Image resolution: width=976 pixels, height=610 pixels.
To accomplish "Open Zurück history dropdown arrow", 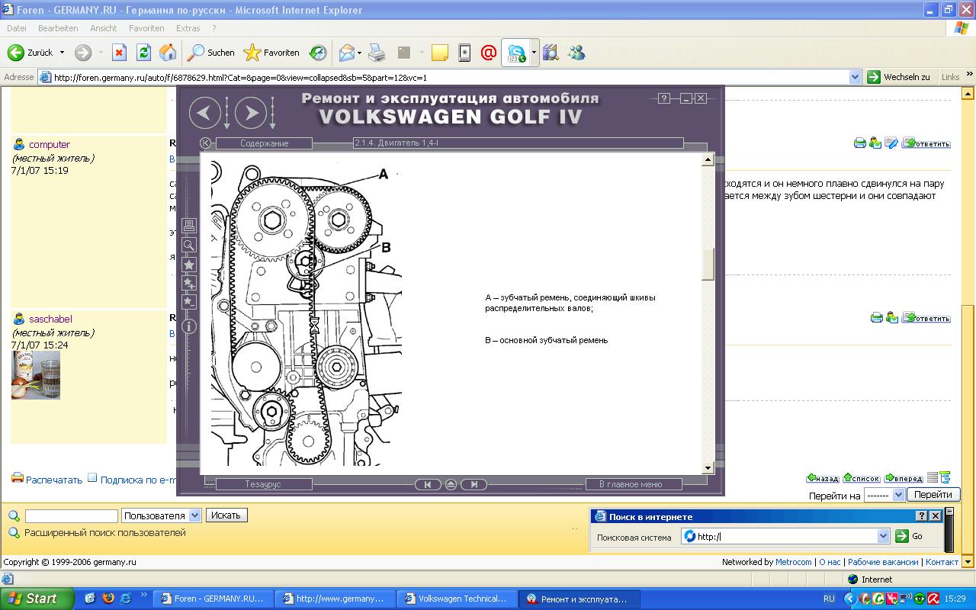I will 62,53.
